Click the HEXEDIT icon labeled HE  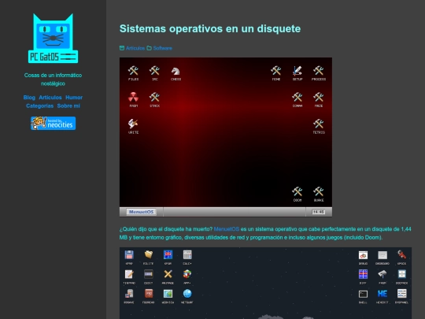[382, 296]
